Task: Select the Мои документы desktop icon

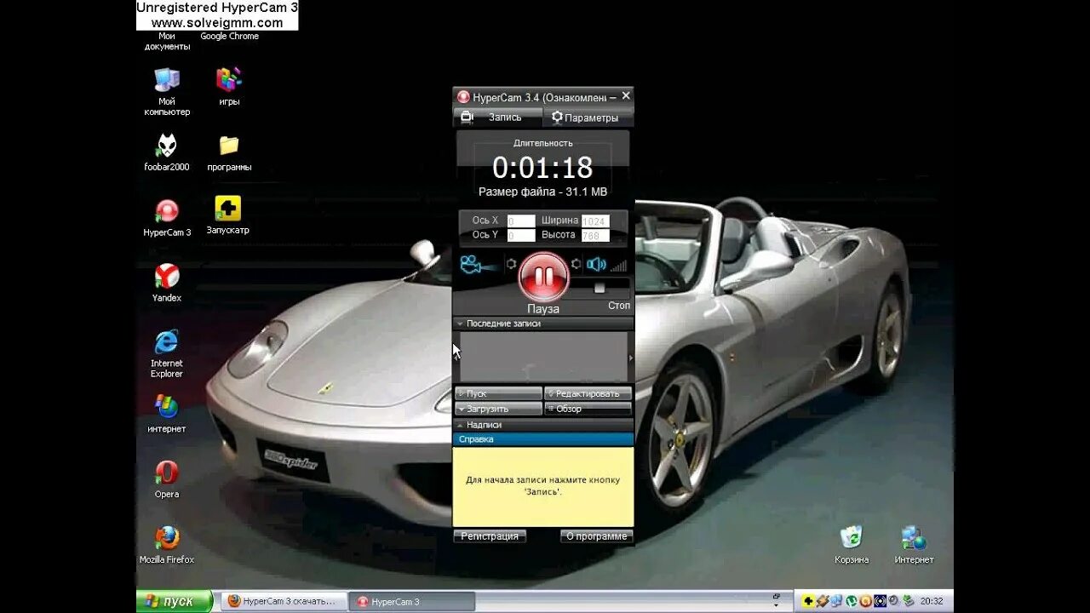Action: tap(167, 41)
